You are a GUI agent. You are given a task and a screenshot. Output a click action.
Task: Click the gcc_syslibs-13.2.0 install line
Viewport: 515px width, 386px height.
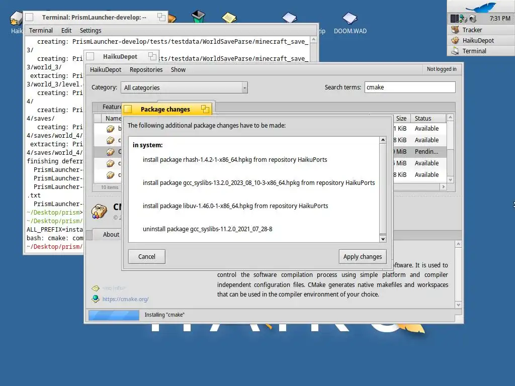coord(259,183)
